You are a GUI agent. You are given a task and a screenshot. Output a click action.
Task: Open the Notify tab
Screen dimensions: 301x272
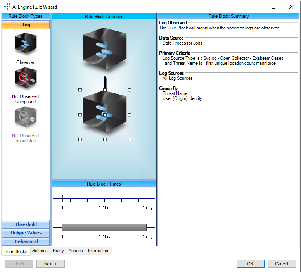[x=58, y=251]
